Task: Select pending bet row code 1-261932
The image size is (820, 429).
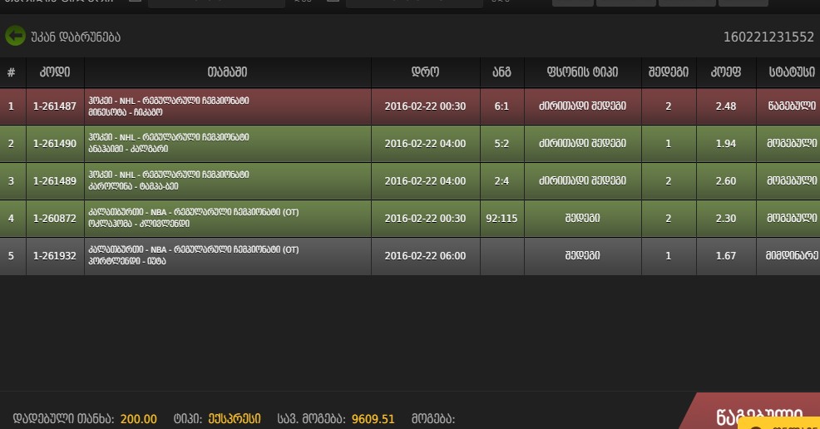Action: pos(410,256)
